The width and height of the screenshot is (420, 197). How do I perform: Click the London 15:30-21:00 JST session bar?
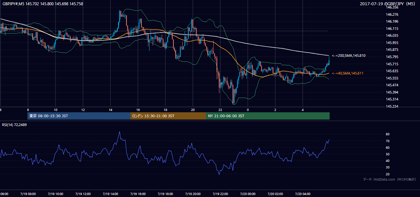pyautogui.click(x=168, y=116)
